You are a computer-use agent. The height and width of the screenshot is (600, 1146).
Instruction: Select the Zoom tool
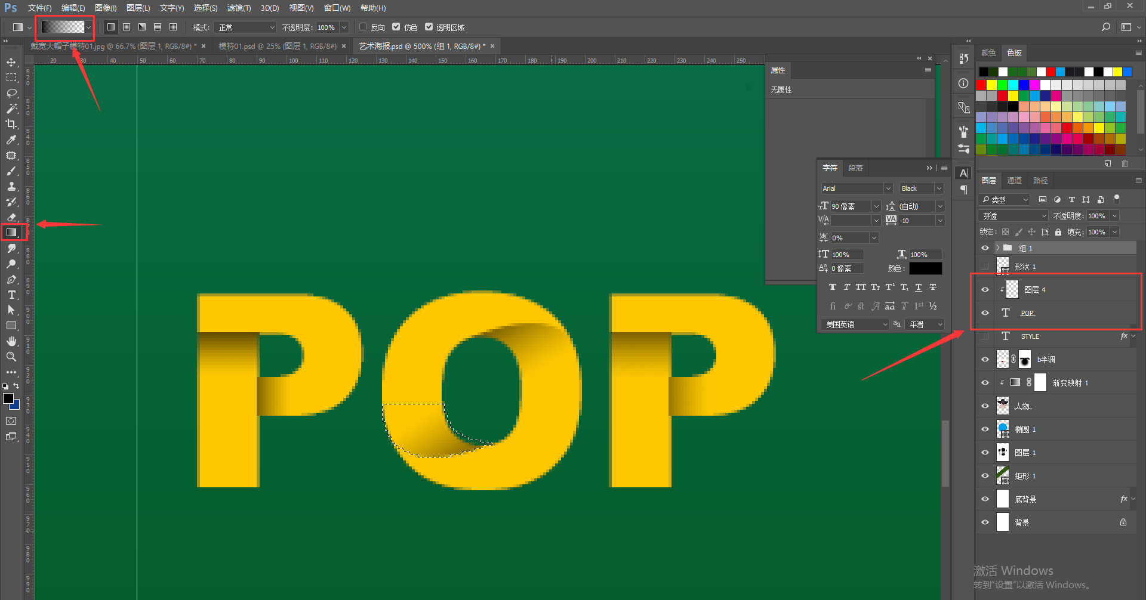(11, 357)
